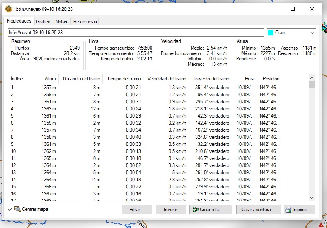Click the track icon in title bar
Viewport: 327px width, 228px height.
9,9
